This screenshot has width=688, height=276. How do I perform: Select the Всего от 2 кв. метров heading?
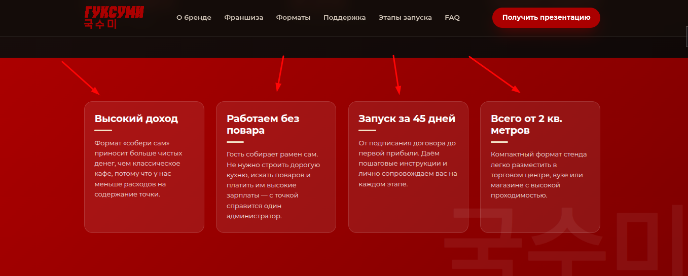point(526,125)
